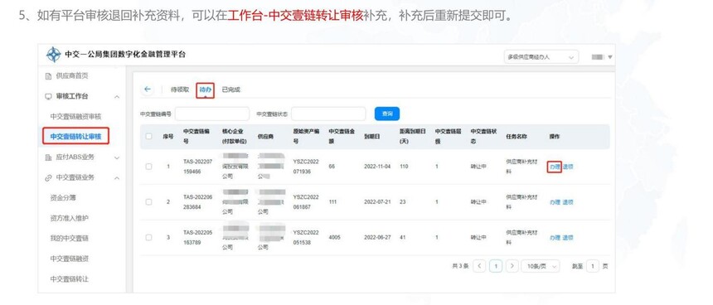Collapse the 中交壹链业务 menu chevron
713x305 pixels.
(x=117, y=178)
